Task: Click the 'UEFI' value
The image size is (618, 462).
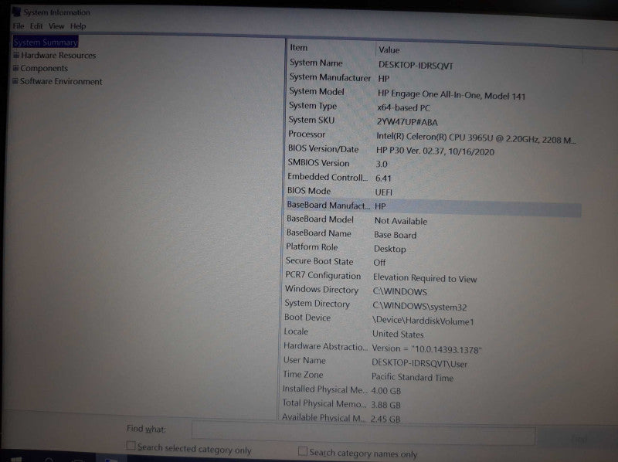Action: tap(383, 192)
